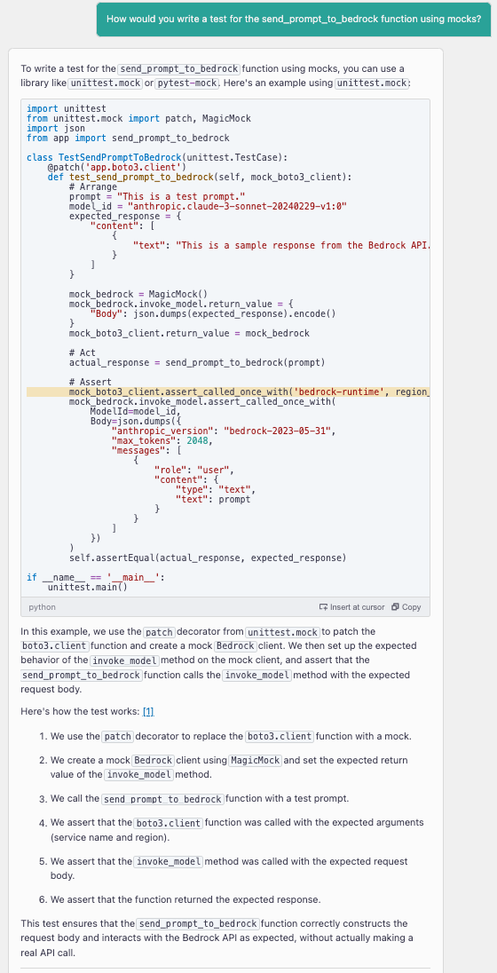Click the "anthropic_version" code line

(224, 431)
